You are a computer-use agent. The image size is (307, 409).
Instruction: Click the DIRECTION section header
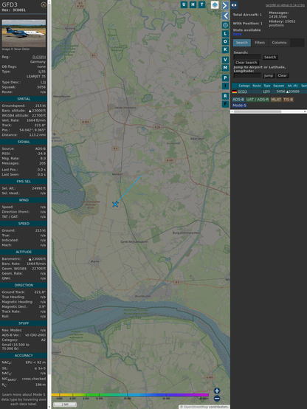pos(24,286)
